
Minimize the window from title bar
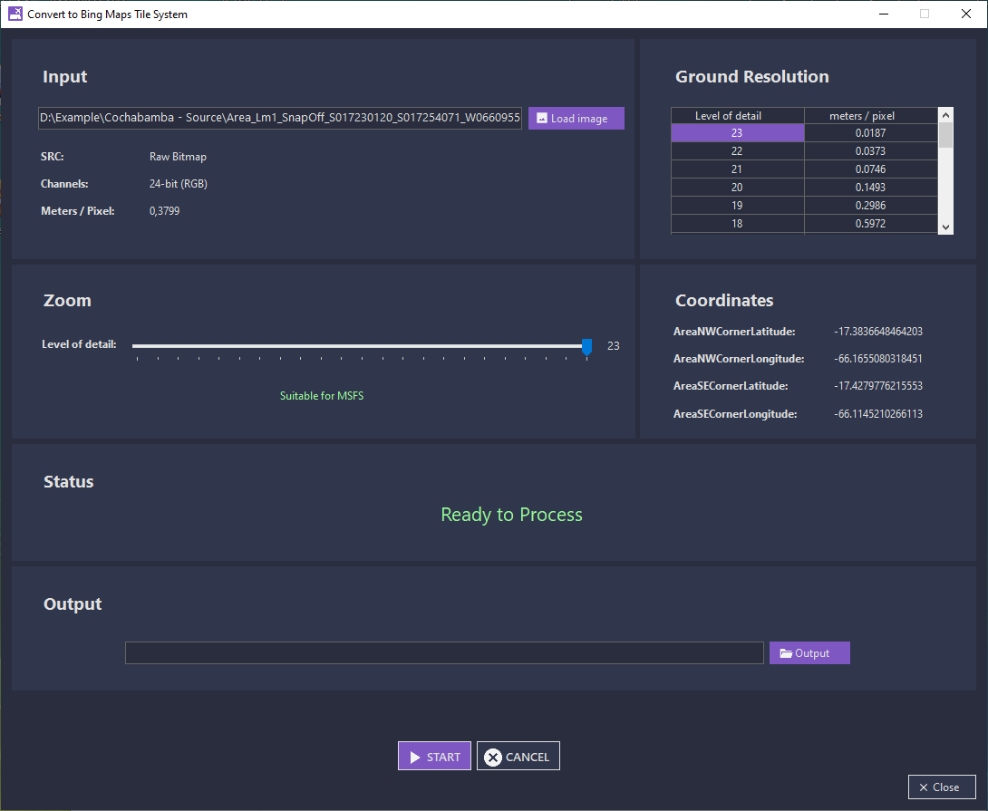click(x=883, y=14)
